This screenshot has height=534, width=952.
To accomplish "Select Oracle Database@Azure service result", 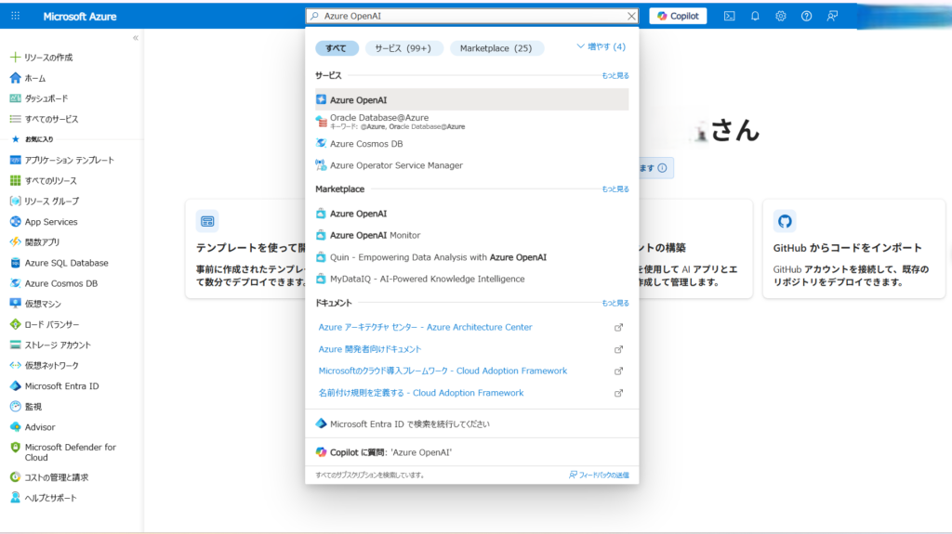I will [x=471, y=122].
